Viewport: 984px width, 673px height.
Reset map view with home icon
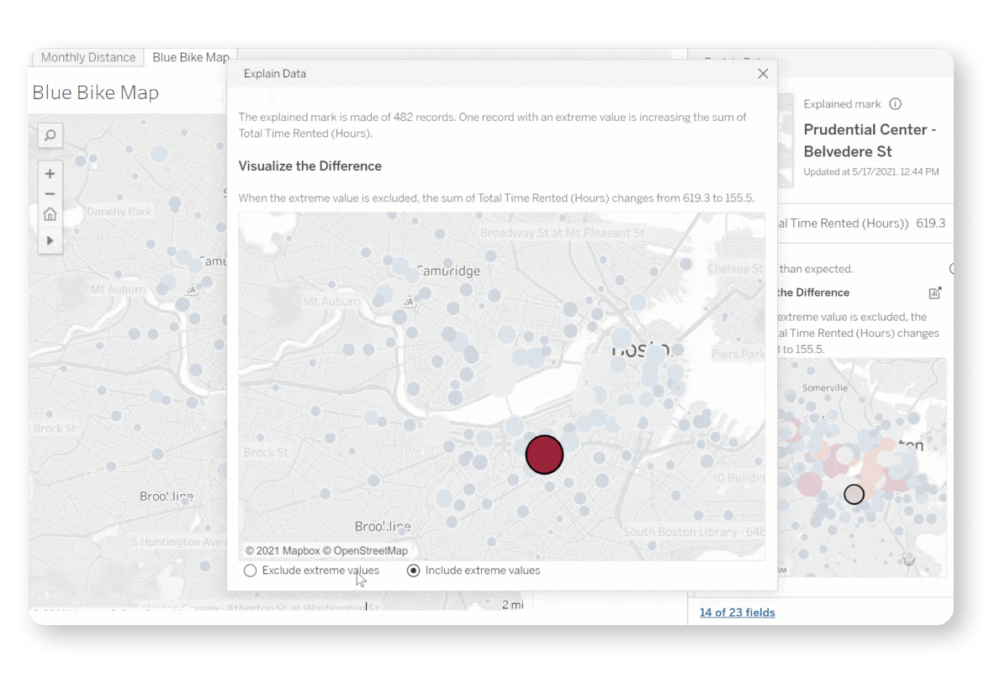50,214
